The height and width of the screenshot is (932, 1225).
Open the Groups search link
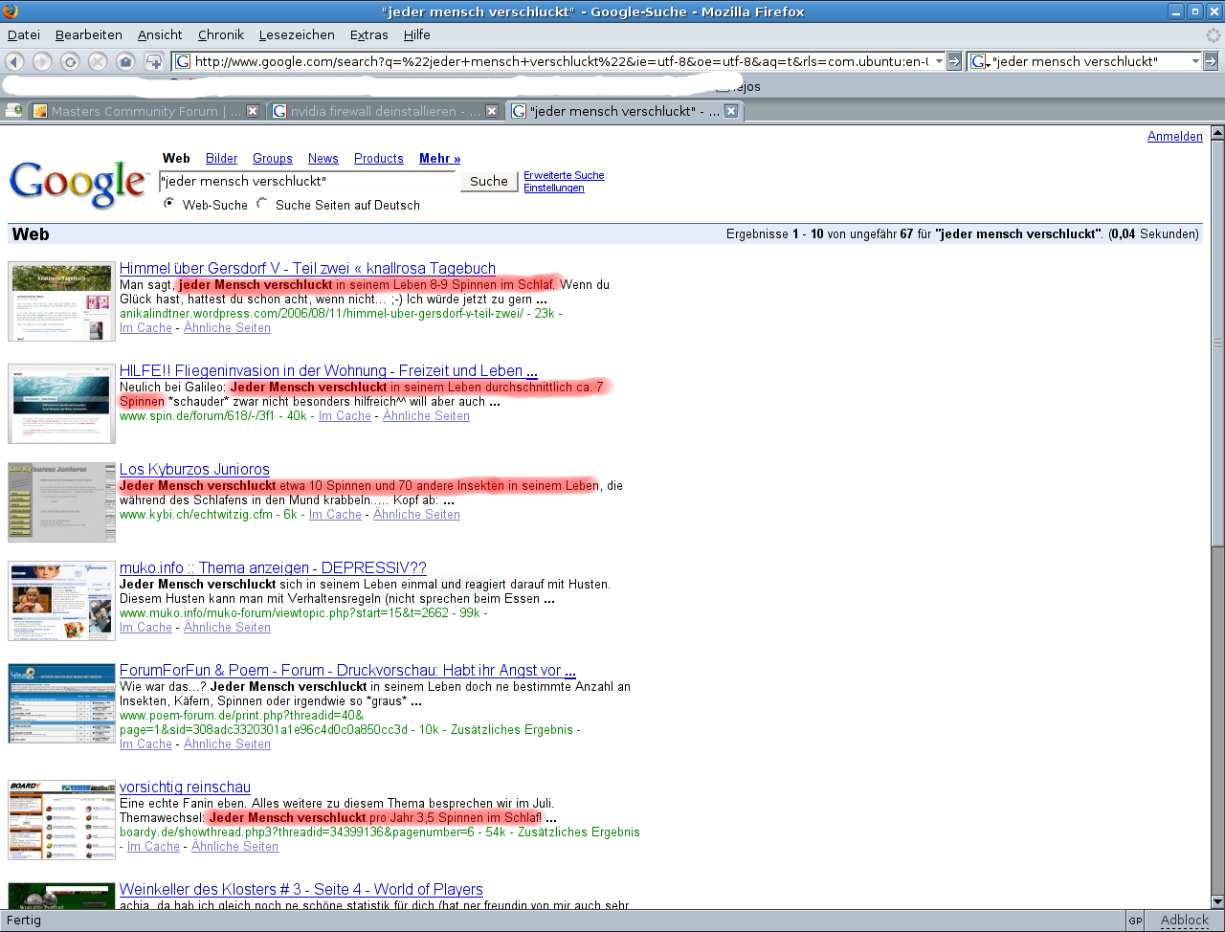[x=273, y=159]
